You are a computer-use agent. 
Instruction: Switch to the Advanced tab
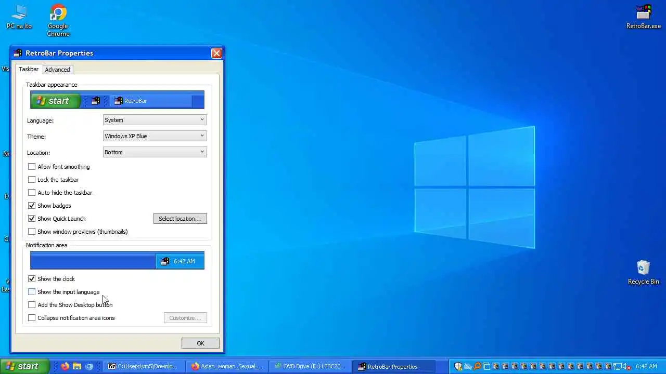57,70
